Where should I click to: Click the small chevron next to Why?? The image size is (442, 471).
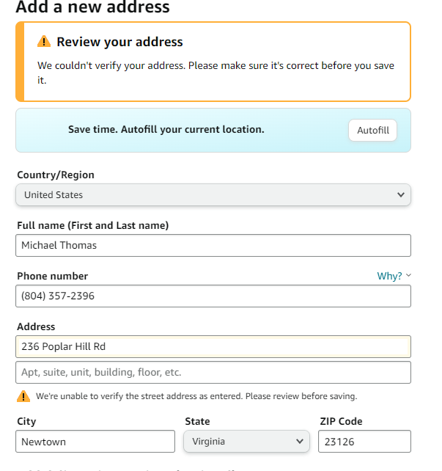[408, 275]
